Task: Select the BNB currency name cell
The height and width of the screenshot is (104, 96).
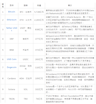Action: click(x=12, y=50)
